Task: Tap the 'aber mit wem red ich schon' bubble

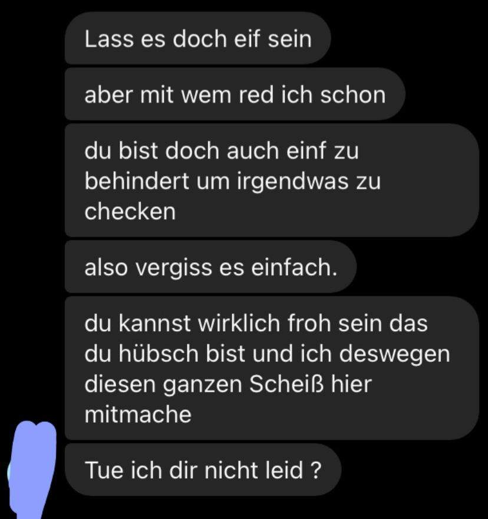Action: point(235,94)
